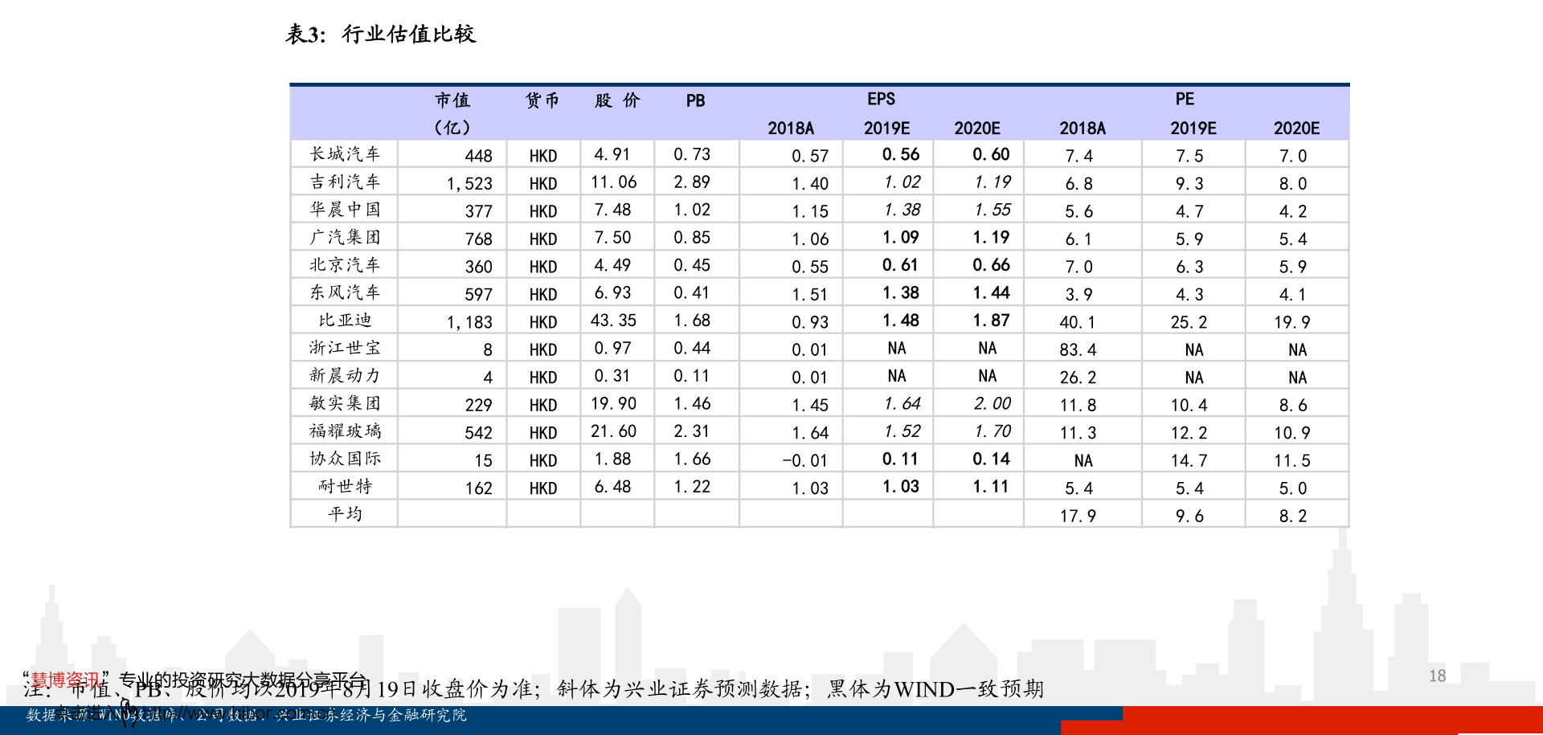
Task: Click 吉利汽车 PB value "2.89"
Action: [x=692, y=182]
